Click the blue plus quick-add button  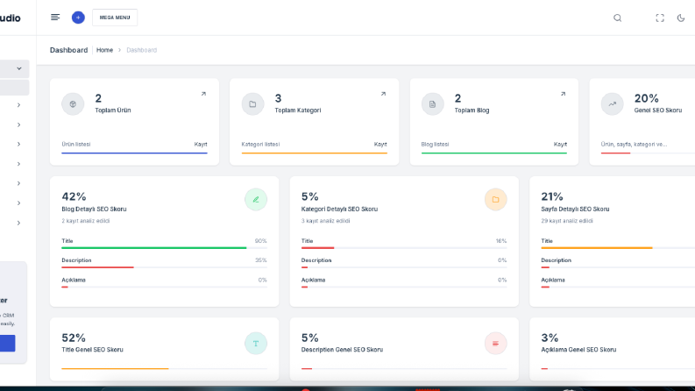tap(78, 18)
